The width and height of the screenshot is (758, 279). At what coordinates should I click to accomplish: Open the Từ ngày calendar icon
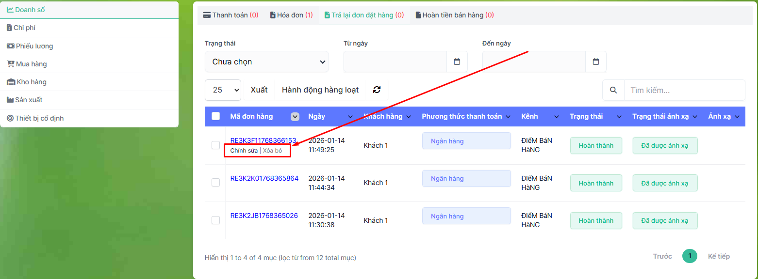point(457,62)
